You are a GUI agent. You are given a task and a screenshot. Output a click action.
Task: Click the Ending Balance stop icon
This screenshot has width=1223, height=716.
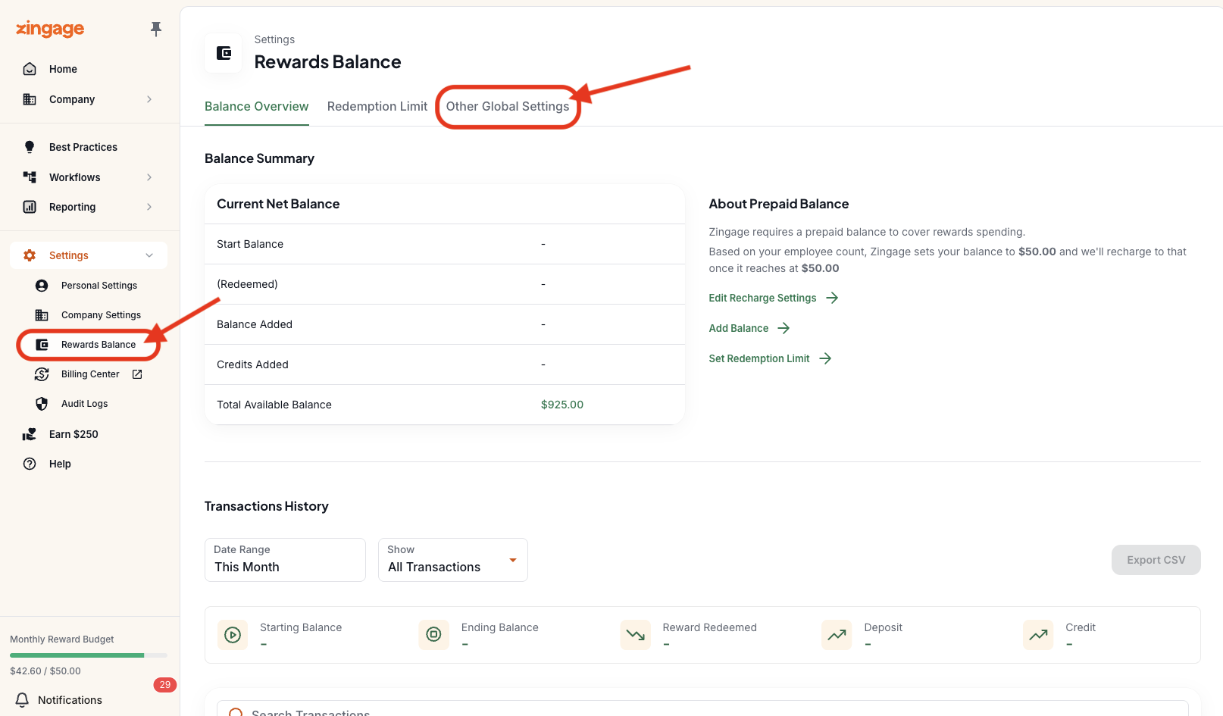pos(433,635)
